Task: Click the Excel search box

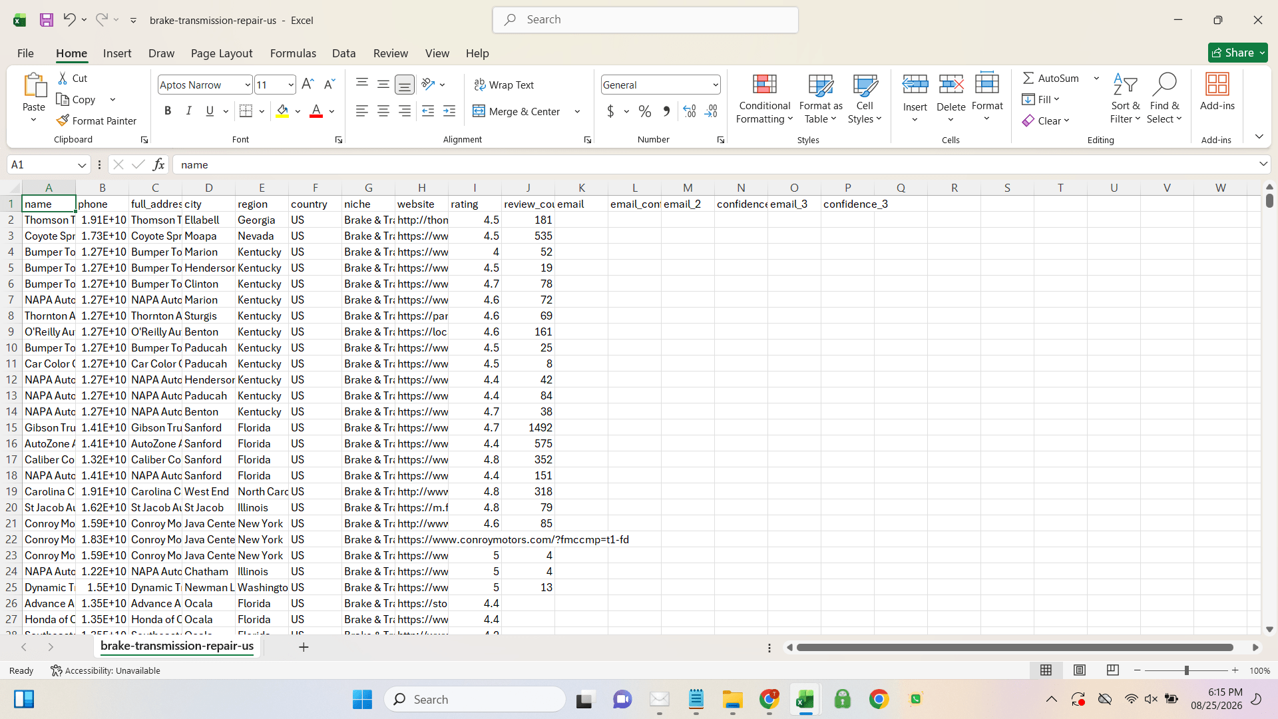Action: pyautogui.click(x=645, y=20)
